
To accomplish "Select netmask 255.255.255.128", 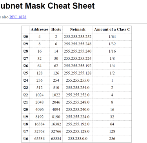I will tap(78, 73).
